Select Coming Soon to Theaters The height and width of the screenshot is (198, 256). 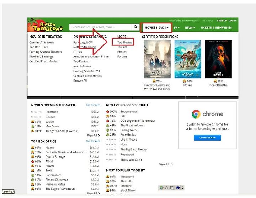46,52
